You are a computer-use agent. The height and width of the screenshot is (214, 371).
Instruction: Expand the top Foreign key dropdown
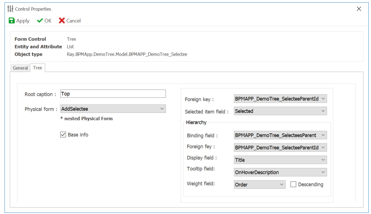(323, 99)
